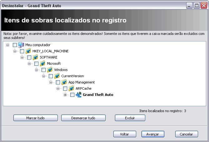
Task: Select the HKEY_LOCAL_MACHINE label
Action: [51, 51]
